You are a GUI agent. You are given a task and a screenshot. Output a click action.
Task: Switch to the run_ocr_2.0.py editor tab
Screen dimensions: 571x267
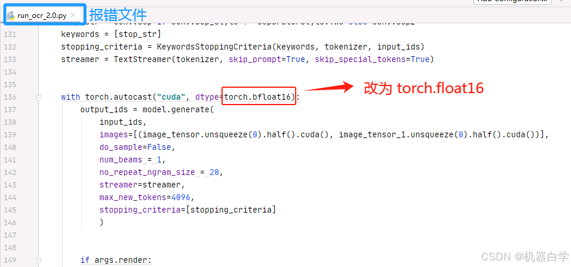(x=41, y=16)
